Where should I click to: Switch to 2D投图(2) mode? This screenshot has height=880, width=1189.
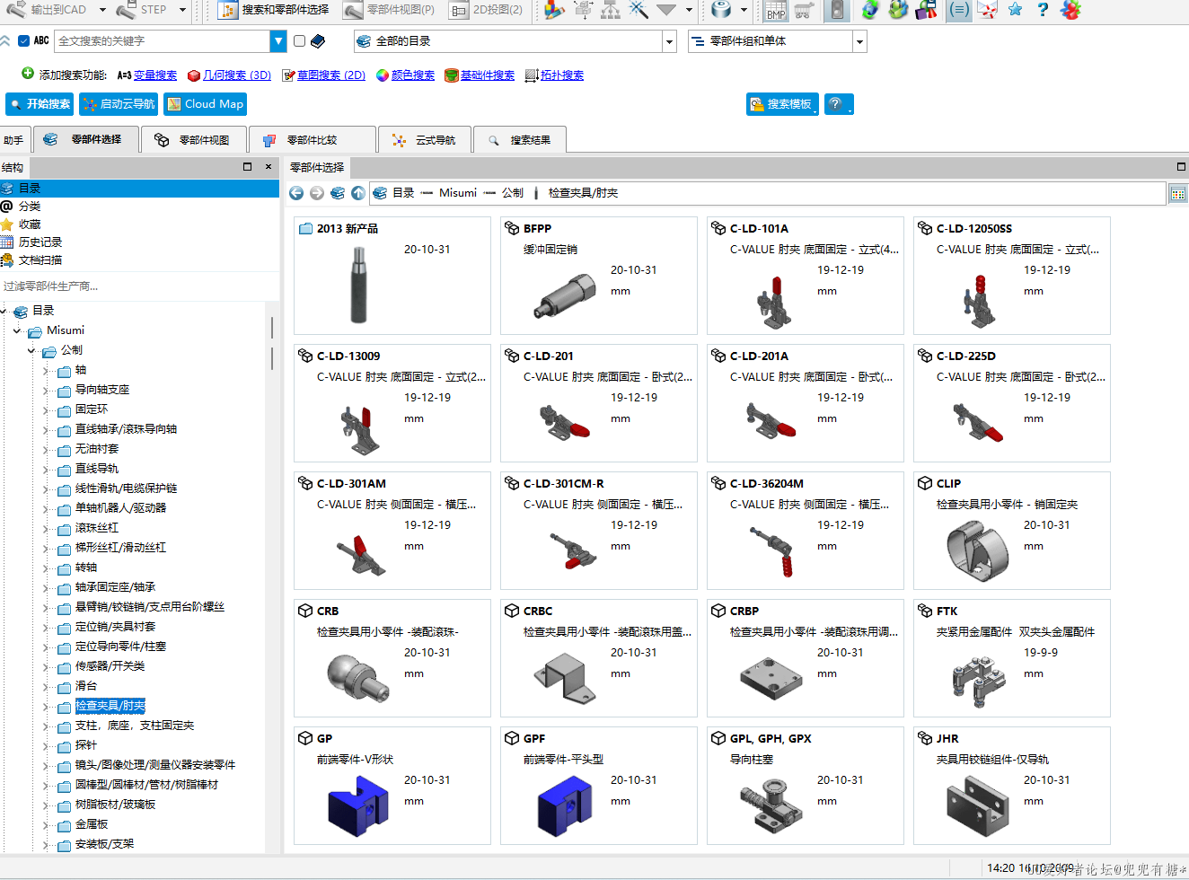(487, 10)
